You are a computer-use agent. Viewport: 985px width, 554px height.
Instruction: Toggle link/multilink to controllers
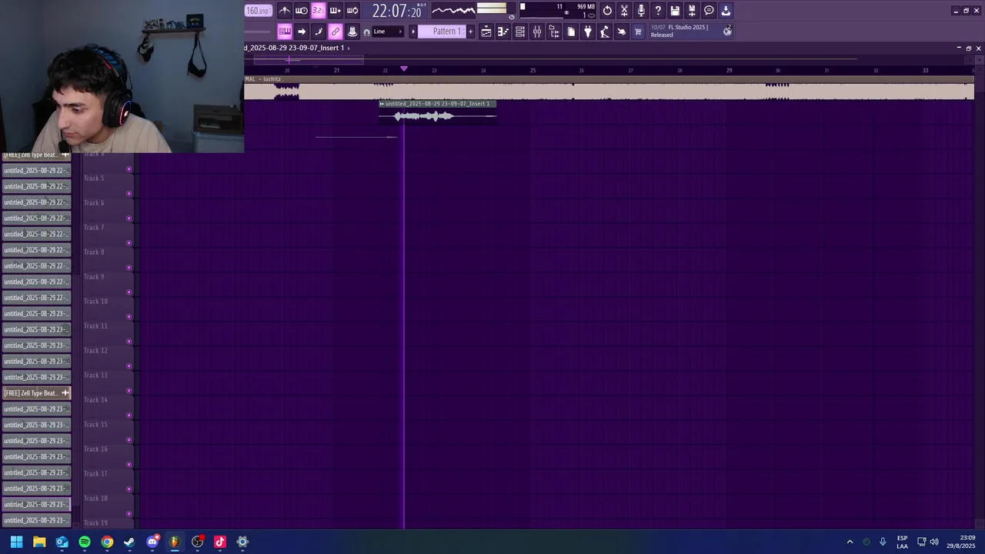point(336,32)
